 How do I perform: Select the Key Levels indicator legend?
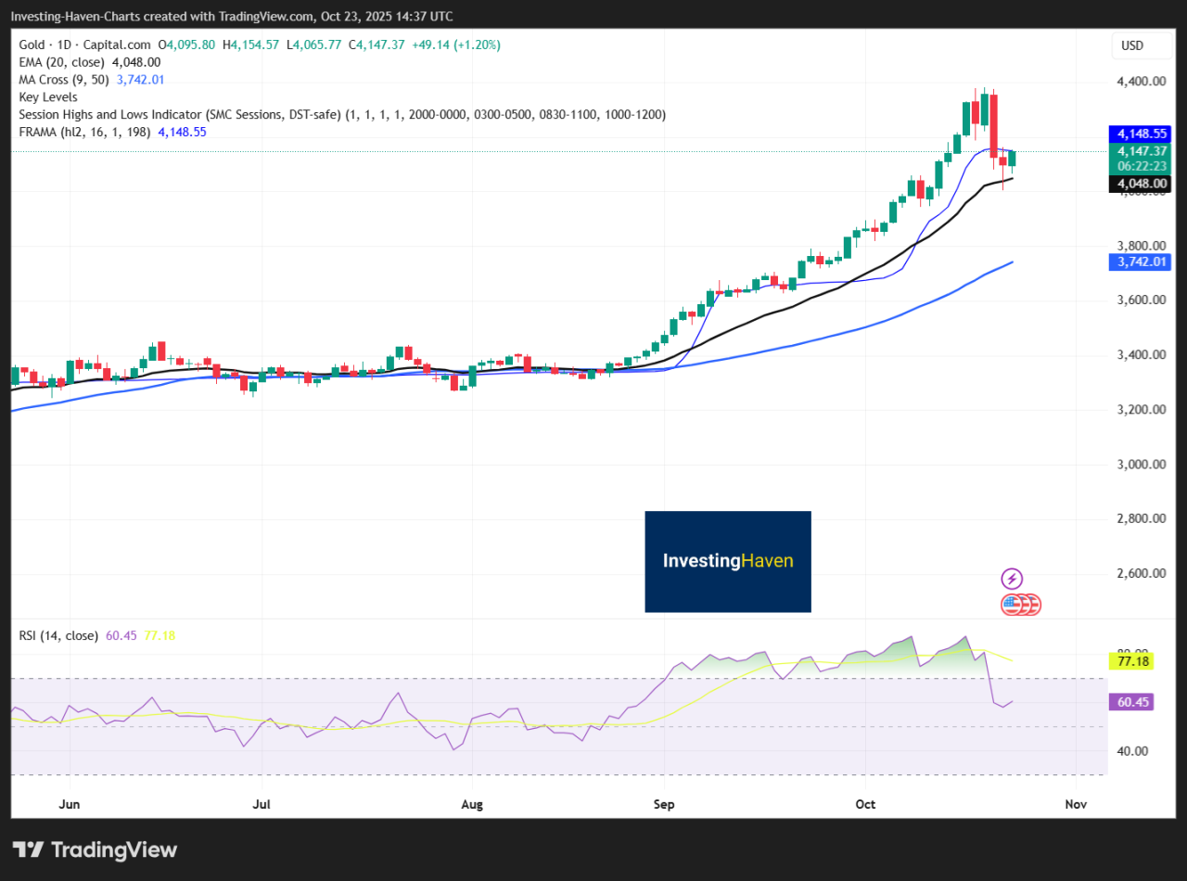pyautogui.click(x=48, y=97)
